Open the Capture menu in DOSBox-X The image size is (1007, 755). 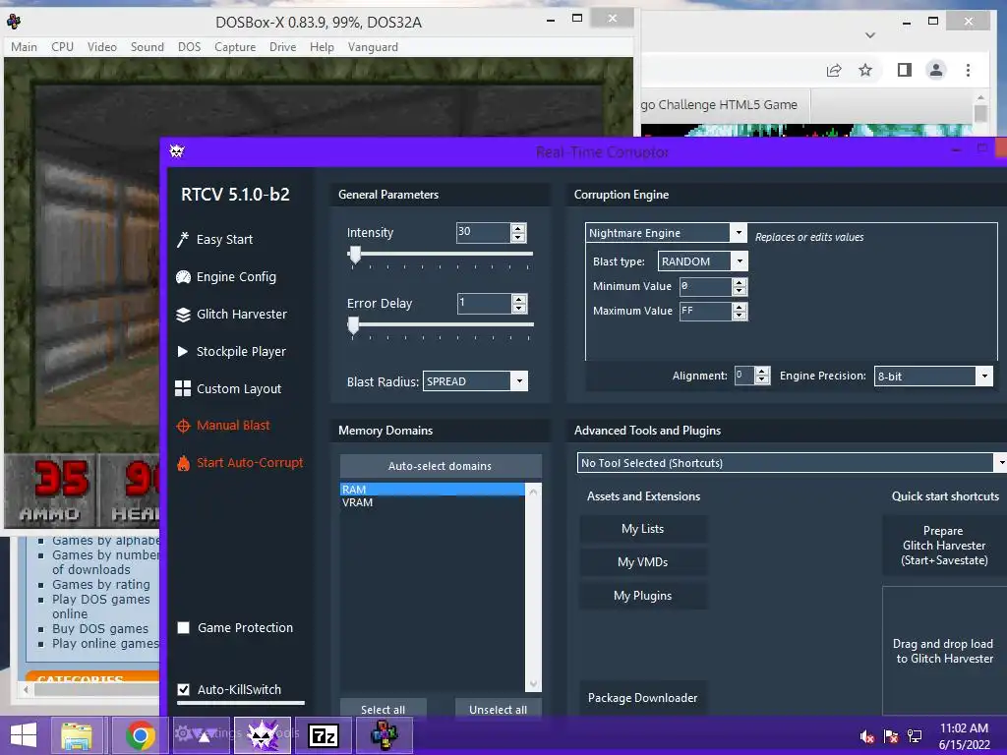pyautogui.click(x=235, y=47)
